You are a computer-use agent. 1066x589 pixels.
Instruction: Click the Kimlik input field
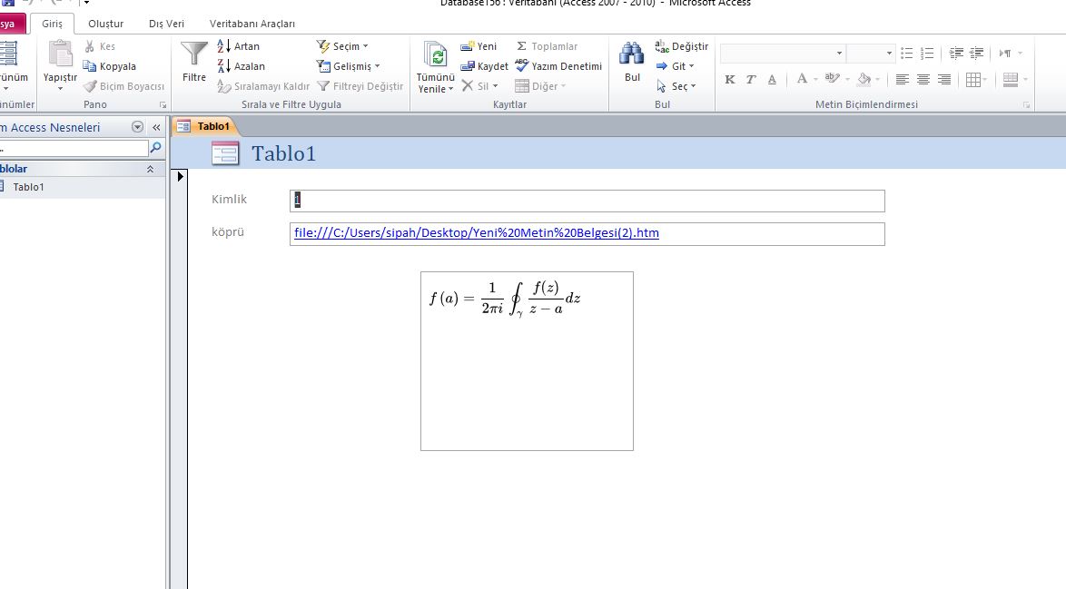pos(587,201)
